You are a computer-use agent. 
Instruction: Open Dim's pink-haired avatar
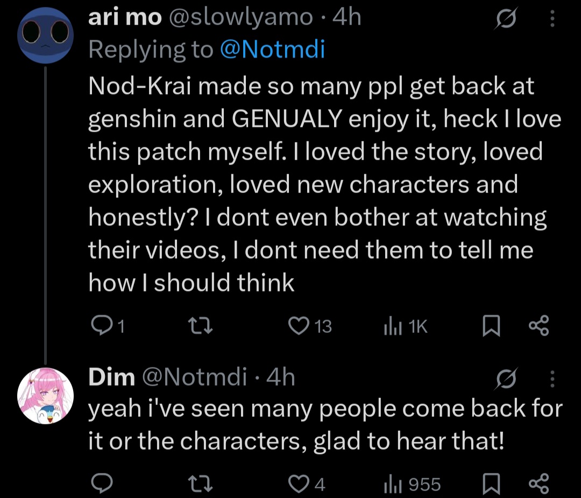[x=45, y=396]
